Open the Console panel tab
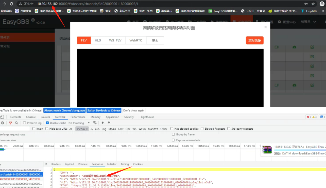 point(31,117)
